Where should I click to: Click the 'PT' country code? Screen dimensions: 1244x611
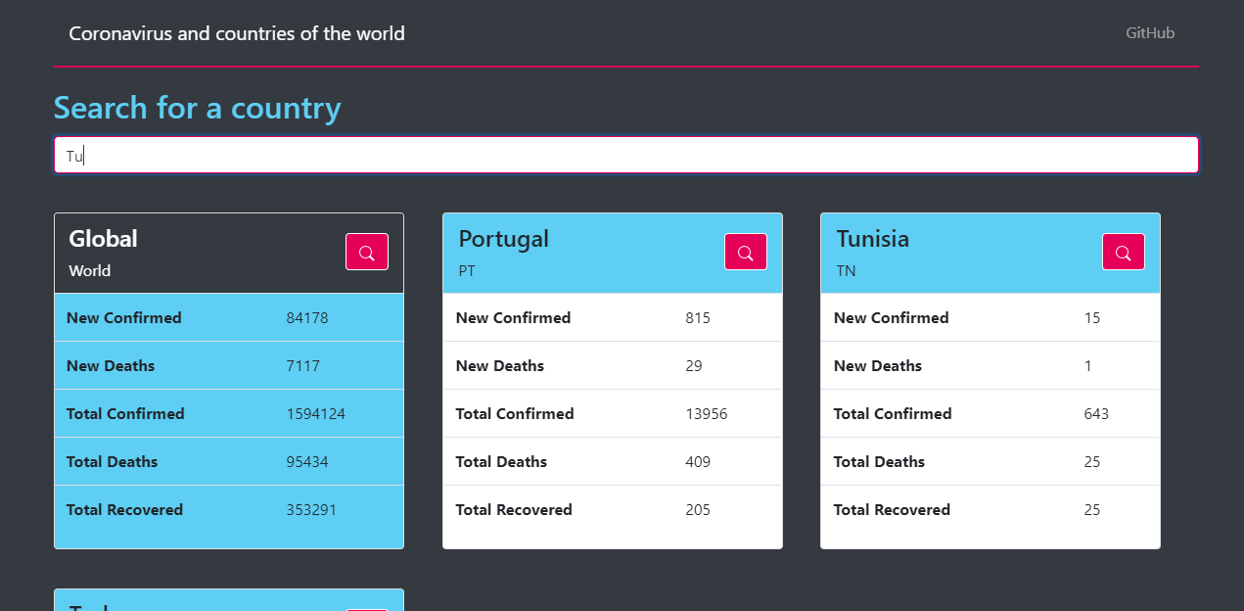click(x=467, y=271)
